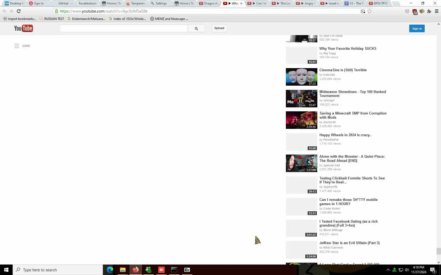Open the RUSSIAN TEST bookmark
The image size is (441, 275).
(51, 19)
